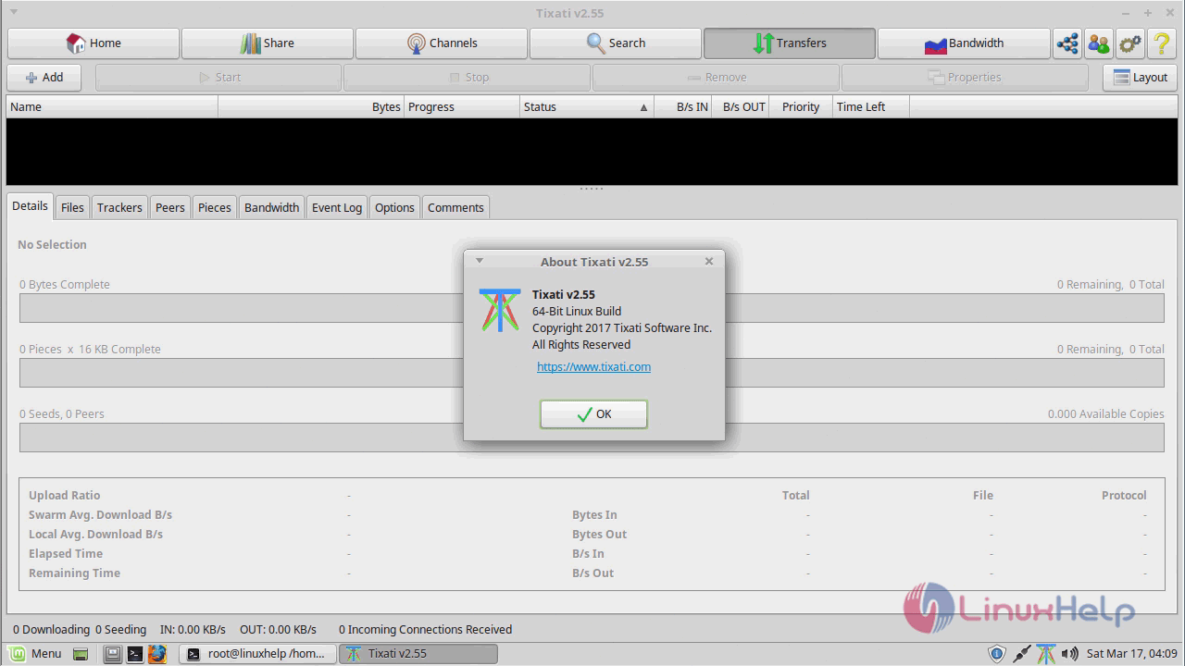Screen dimensions: 1185x666
Task: Click the seeds and peers availability bar
Action: pyautogui.click(x=592, y=438)
